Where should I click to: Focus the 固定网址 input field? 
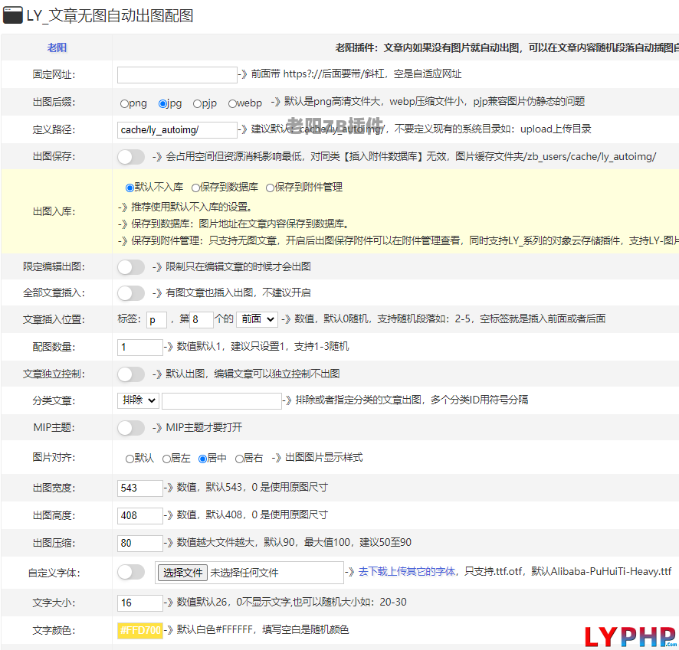[x=177, y=75]
